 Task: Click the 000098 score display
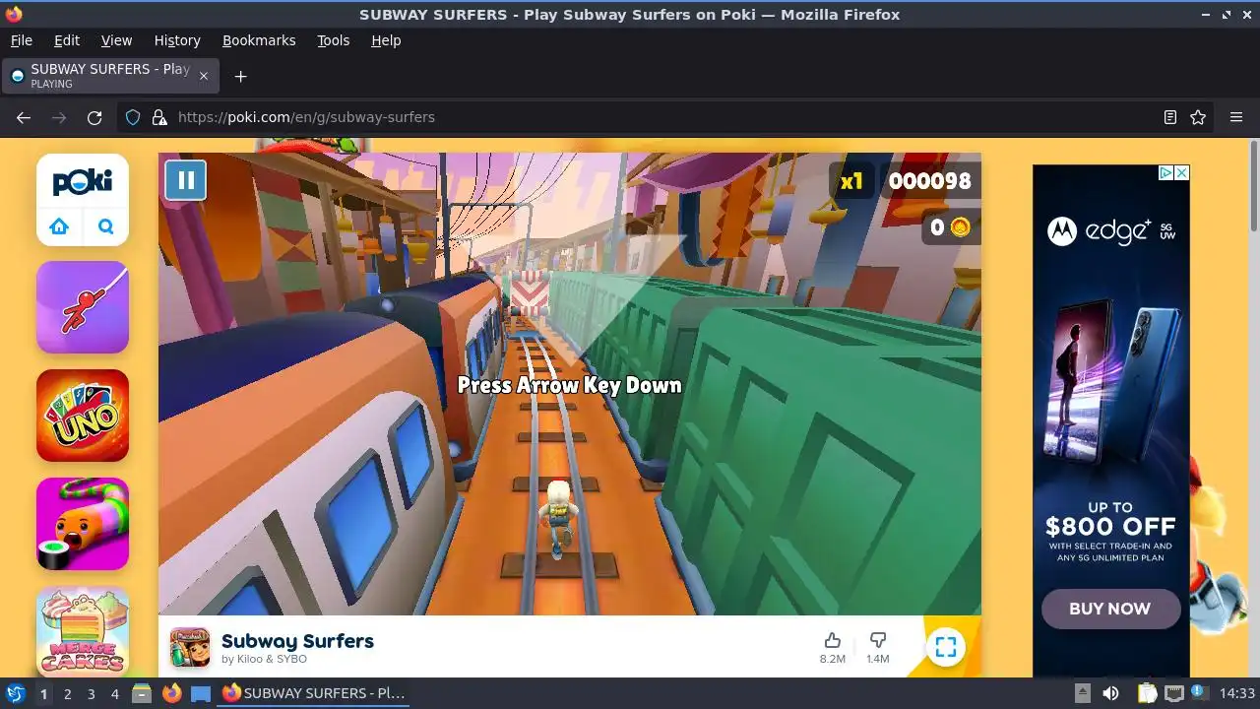(929, 181)
